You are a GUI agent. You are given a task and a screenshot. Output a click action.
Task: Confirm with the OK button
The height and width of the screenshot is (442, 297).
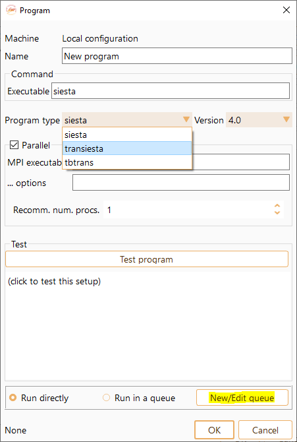(214, 430)
